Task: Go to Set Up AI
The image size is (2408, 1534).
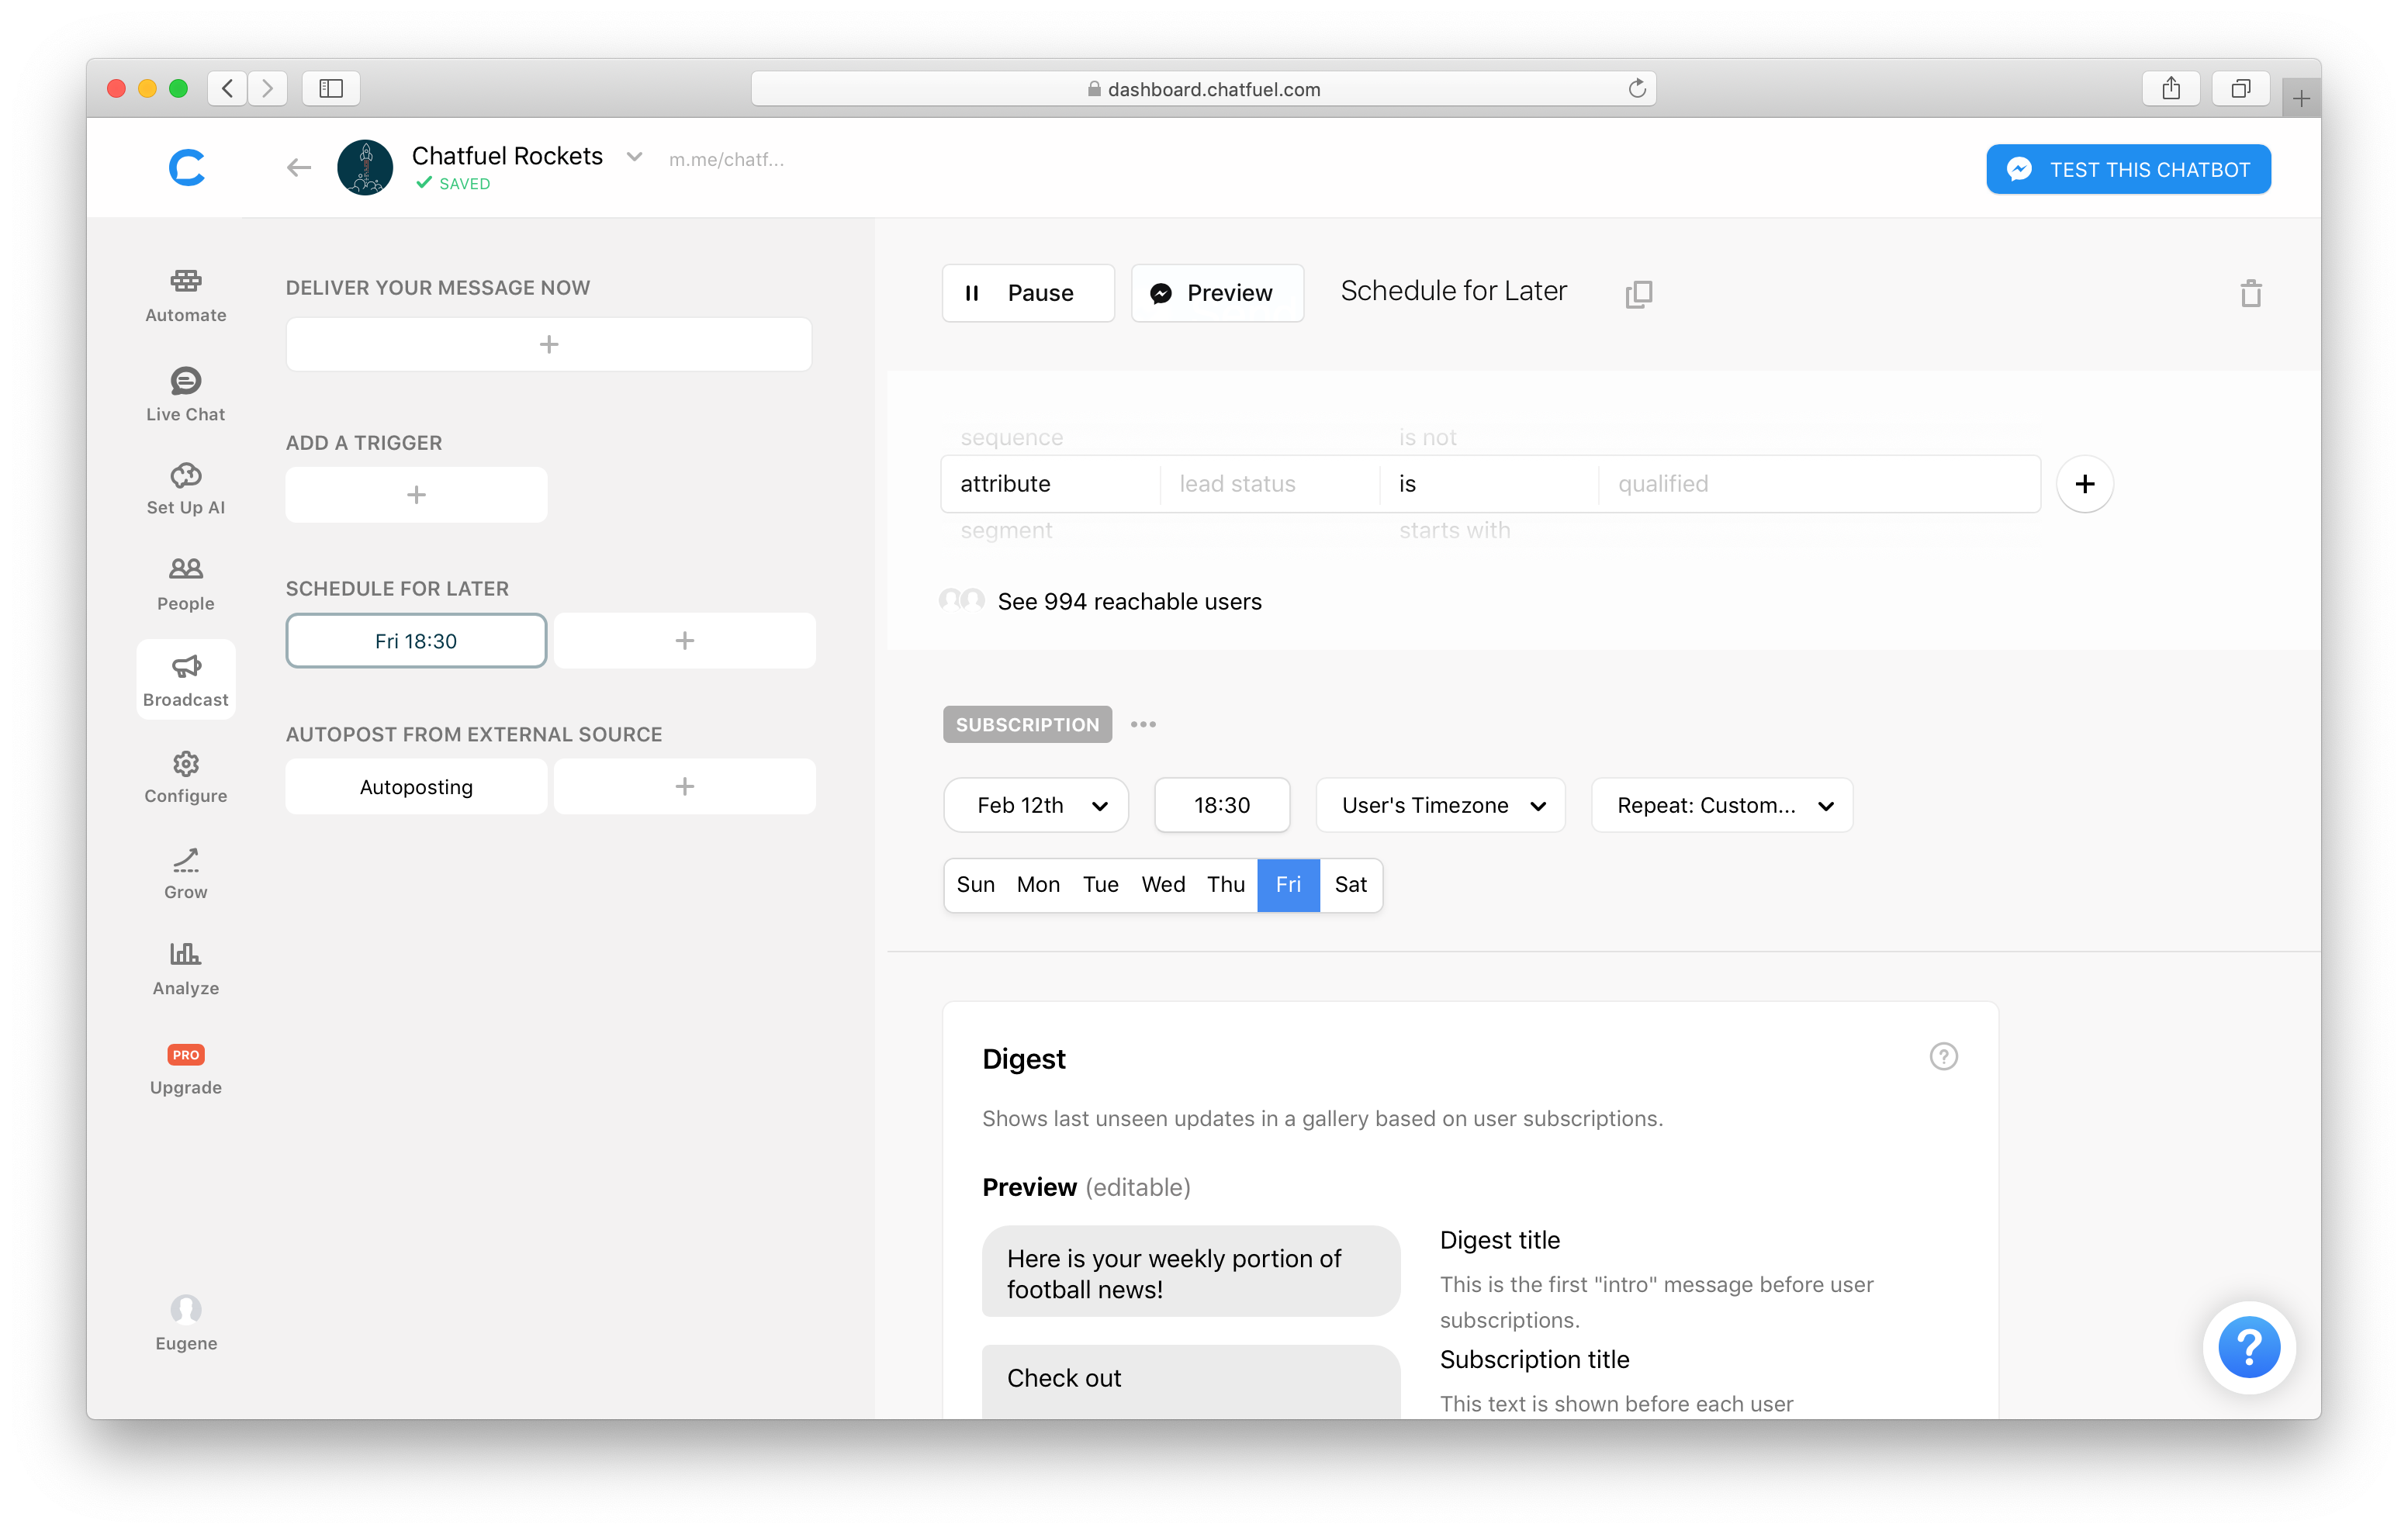Action: pyautogui.click(x=185, y=489)
